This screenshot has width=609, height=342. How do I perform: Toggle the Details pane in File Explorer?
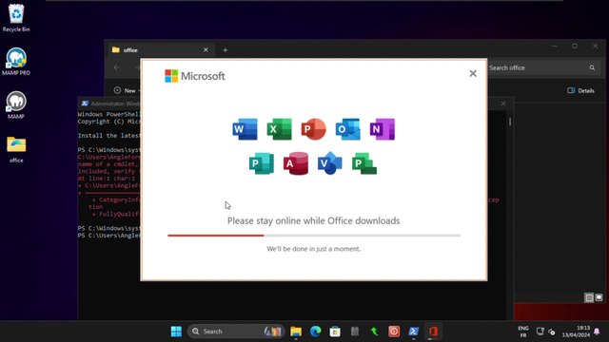pos(580,91)
